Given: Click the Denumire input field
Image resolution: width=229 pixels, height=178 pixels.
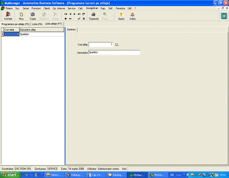Looking at the screenshot, I should [x=114, y=52].
